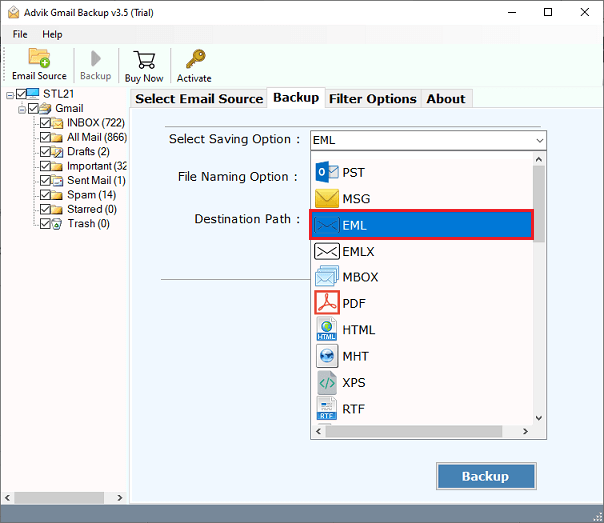Open the About tab
Image resolution: width=604 pixels, height=523 pixels.
coord(446,99)
